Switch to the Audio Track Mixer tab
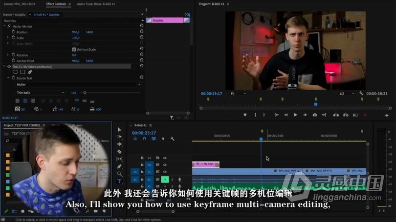The width and height of the screenshot is (396, 222). point(95,4)
